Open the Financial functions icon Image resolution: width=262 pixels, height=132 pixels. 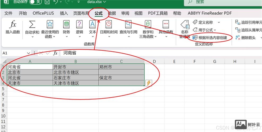tap(66, 25)
